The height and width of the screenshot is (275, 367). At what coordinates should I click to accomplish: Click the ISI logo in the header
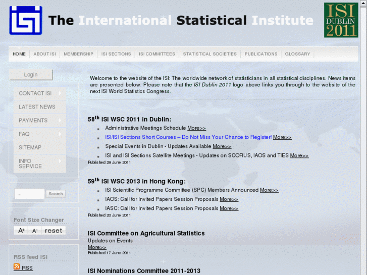click(x=26, y=20)
